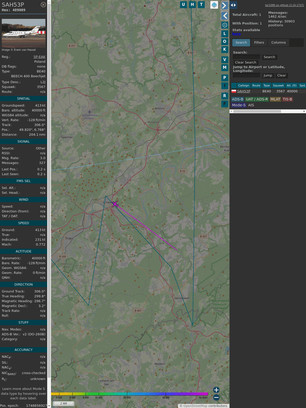Open the settings gear menu
This screenshot has width=306, height=408.
225,25
